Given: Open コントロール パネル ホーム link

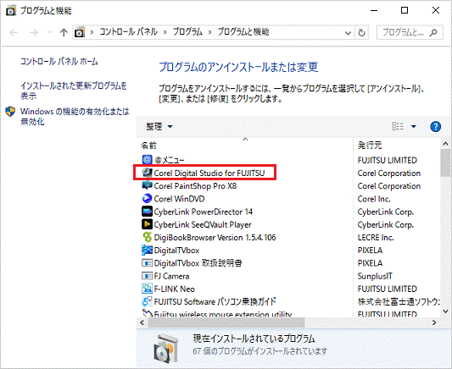Looking at the screenshot, I should click(59, 61).
